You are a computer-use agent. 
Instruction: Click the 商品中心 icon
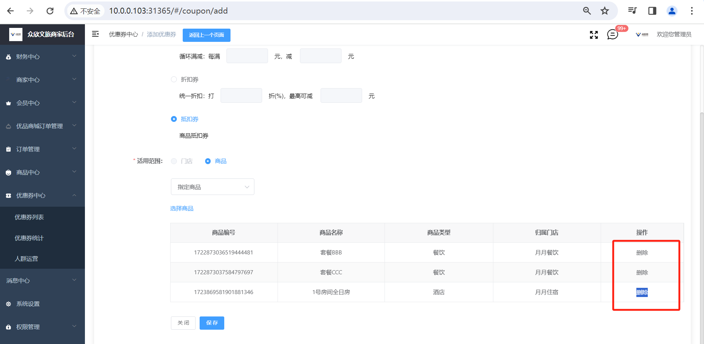8,173
